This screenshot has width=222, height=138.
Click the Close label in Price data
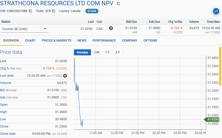[x=4, y=126]
